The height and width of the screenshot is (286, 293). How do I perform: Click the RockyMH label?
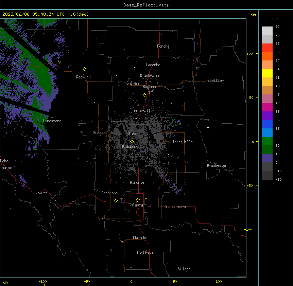(83, 77)
